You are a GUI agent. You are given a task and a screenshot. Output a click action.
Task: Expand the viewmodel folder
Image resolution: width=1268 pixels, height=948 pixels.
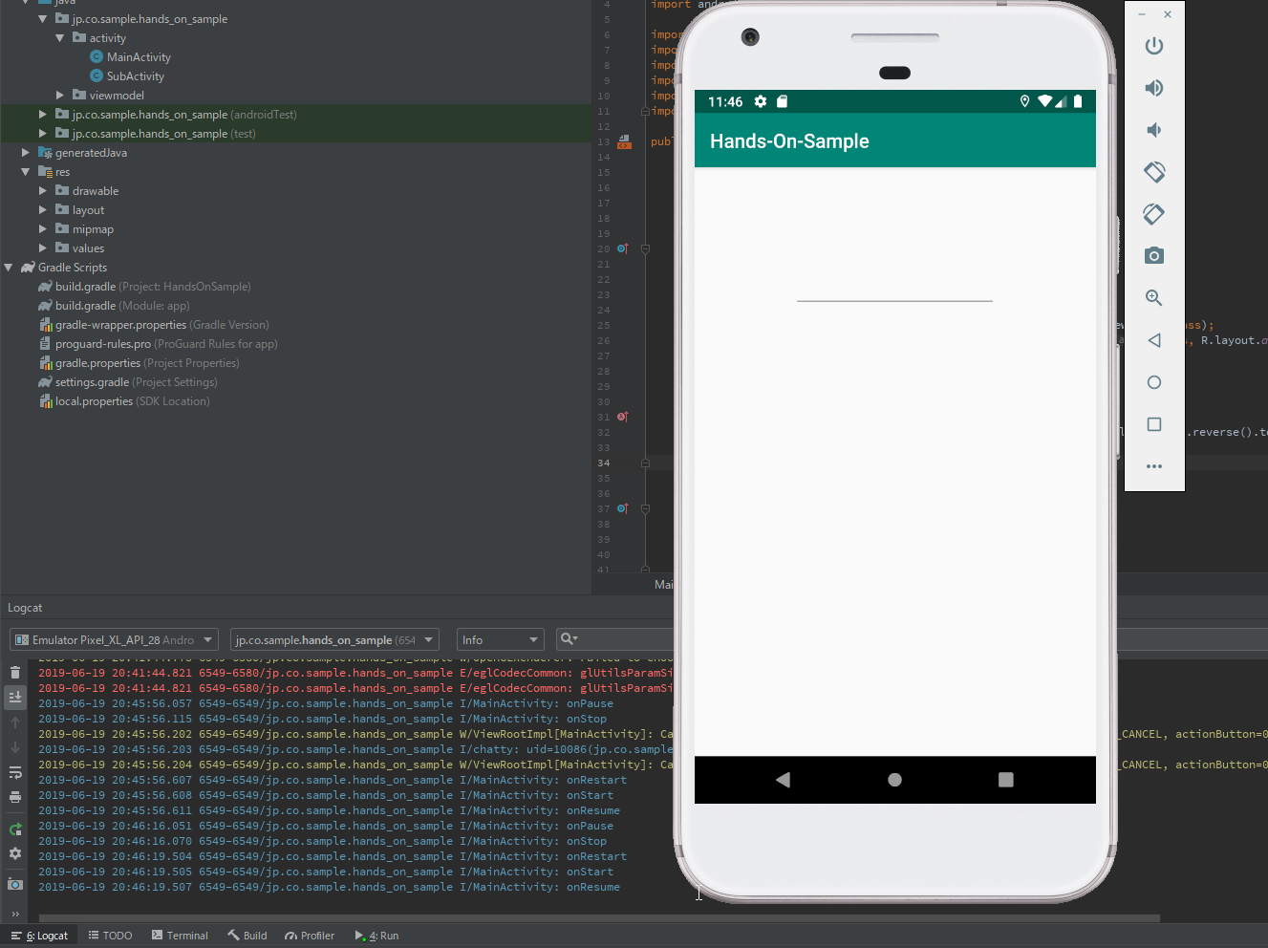pos(60,96)
